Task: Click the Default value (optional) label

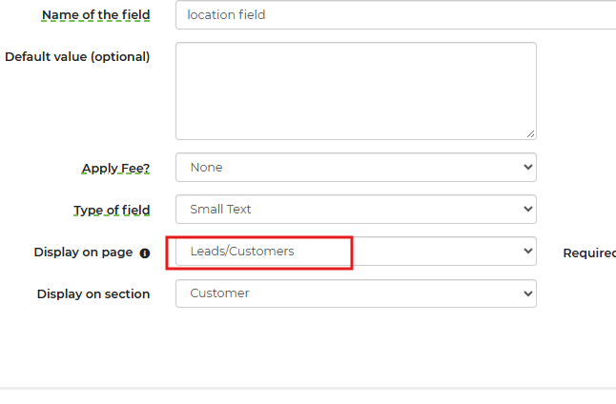Action: 77,57
